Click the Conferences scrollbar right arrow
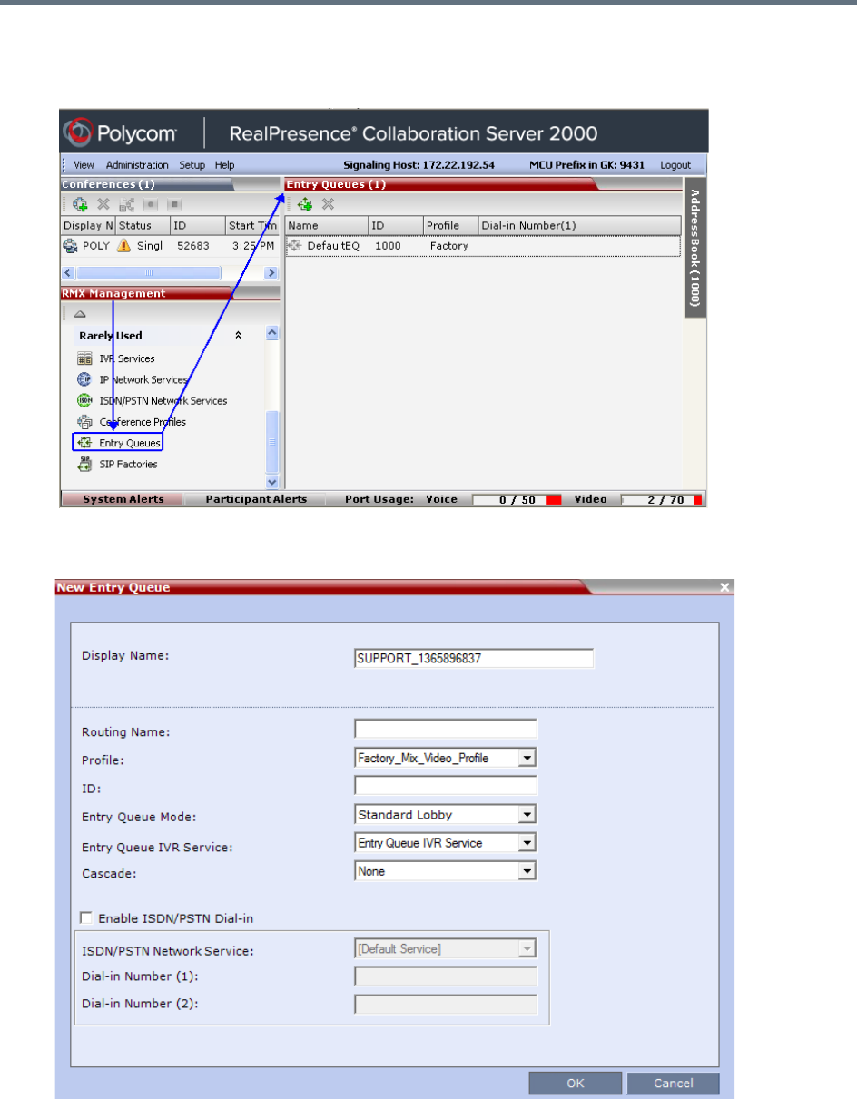The width and height of the screenshot is (857, 1099). click(x=271, y=272)
